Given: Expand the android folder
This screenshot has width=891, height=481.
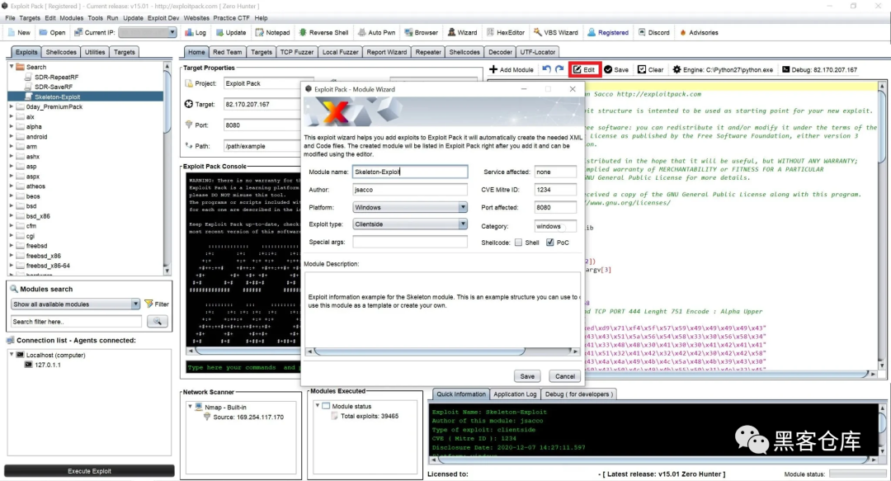Looking at the screenshot, I should pyautogui.click(x=12, y=136).
